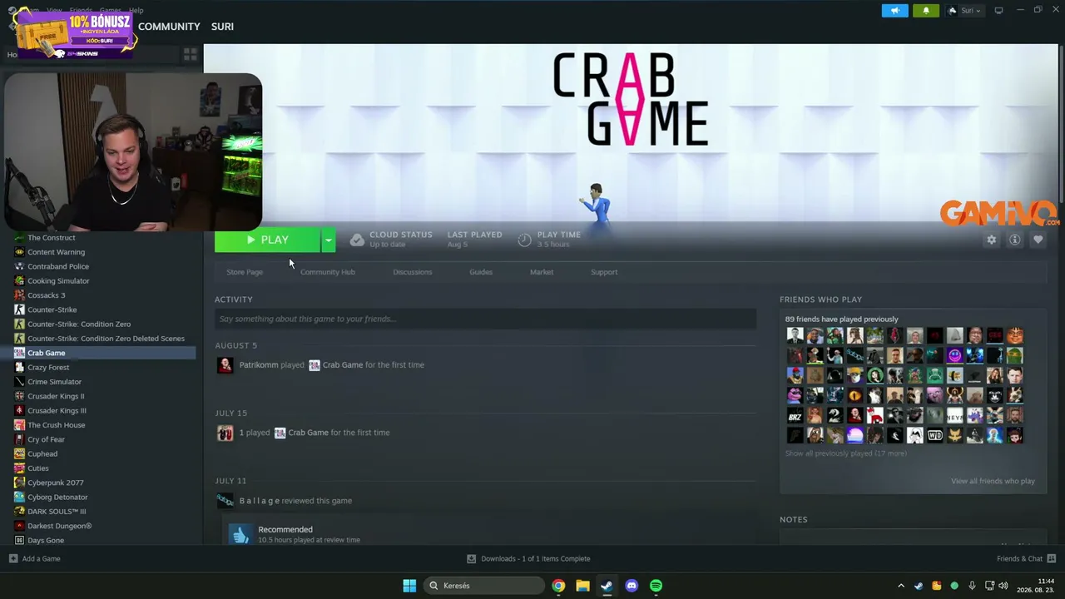Image resolution: width=1065 pixels, height=599 pixels.
Task: Click the thumbs-up Recommended icon
Action: click(x=240, y=534)
